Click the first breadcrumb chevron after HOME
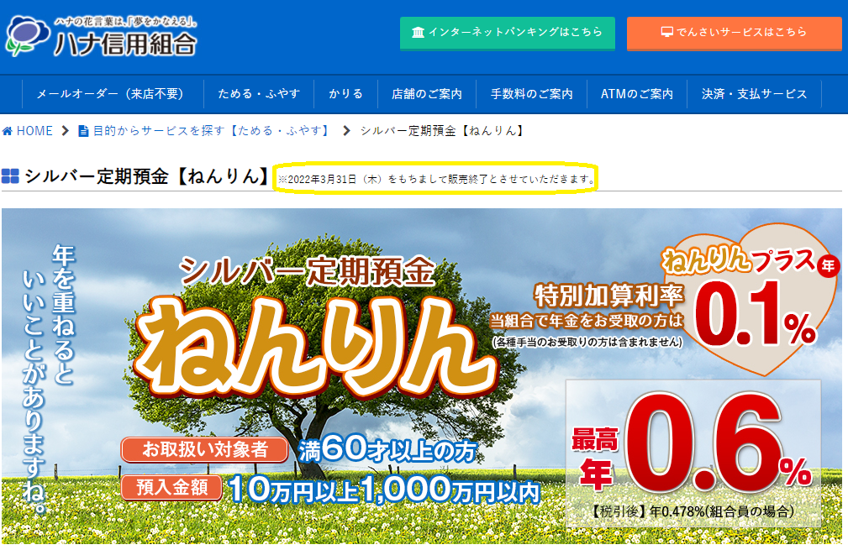848x550 pixels. (65, 131)
